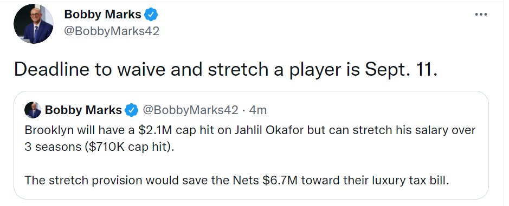509x206 pixels.
Task: Click the @BobbyMarks42 handle in the quoted tweet
Action: pyautogui.click(x=191, y=110)
